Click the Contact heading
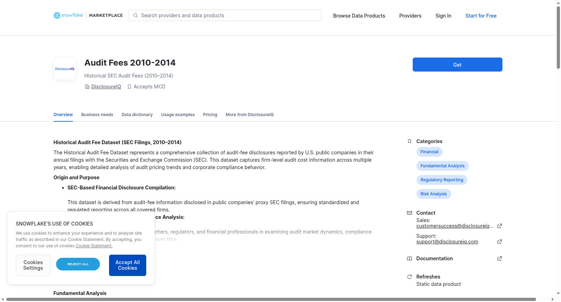561x302 pixels. (x=426, y=213)
